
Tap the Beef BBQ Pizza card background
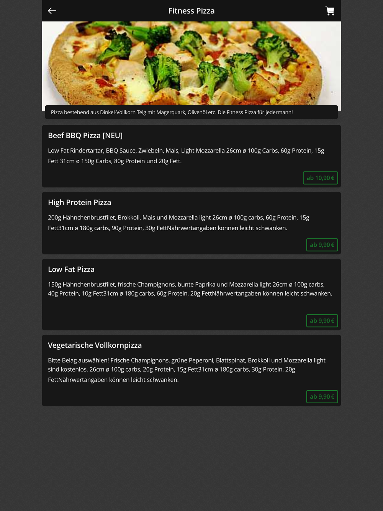(172, 177)
